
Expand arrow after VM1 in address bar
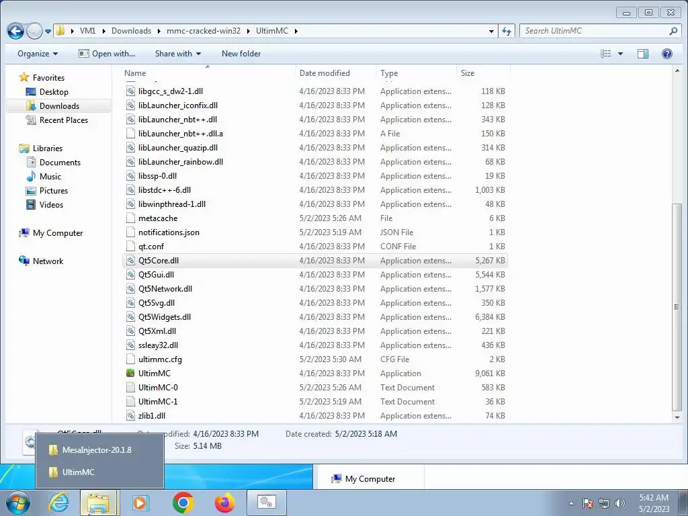point(103,31)
